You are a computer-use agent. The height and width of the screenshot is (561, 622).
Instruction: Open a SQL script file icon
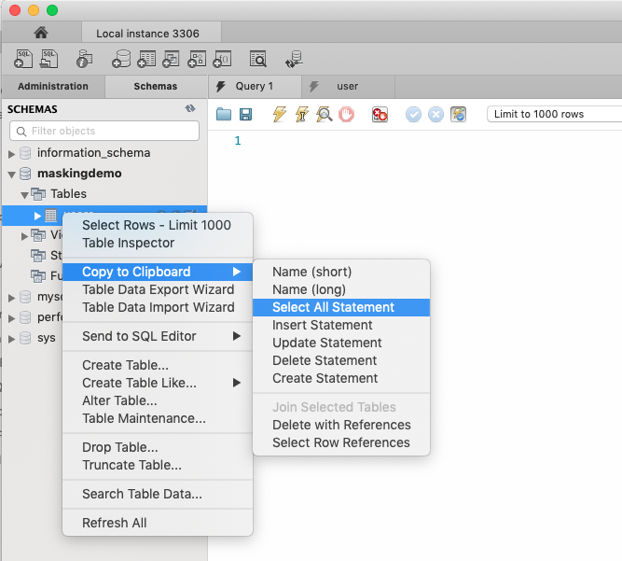pos(49,59)
